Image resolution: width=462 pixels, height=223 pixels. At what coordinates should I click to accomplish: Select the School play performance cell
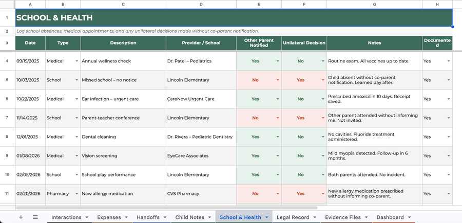click(x=123, y=175)
